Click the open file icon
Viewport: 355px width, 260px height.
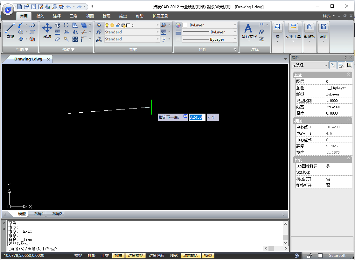click(x=27, y=7)
